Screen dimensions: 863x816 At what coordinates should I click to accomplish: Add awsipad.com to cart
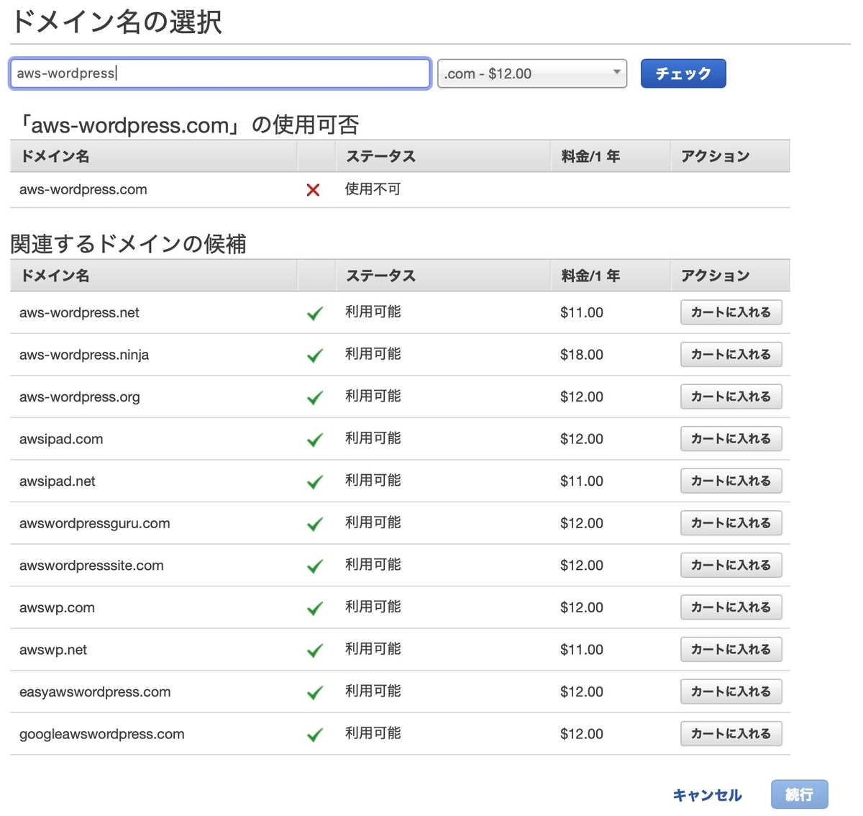tap(731, 438)
